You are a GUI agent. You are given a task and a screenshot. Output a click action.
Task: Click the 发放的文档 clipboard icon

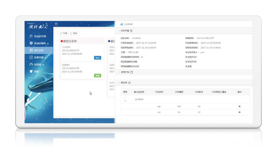click(x=31, y=36)
